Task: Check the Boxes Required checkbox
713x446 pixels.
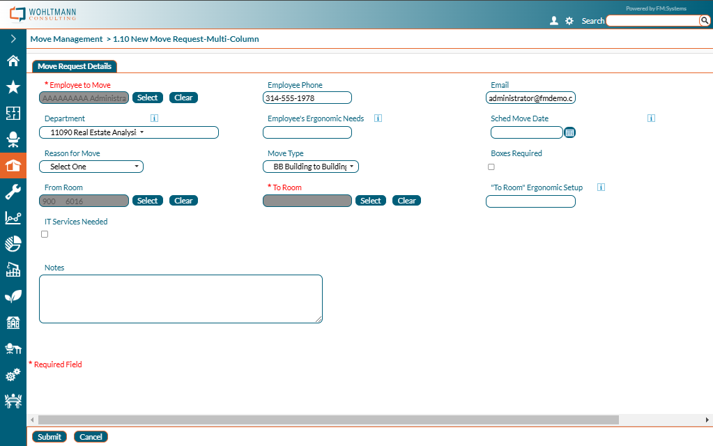Action: (x=491, y=167)
